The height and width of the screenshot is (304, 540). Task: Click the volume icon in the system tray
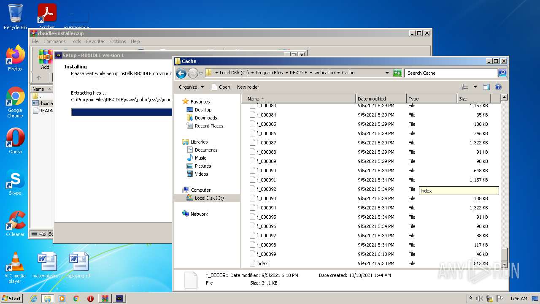pyautogui.click(x=480, y=299)
